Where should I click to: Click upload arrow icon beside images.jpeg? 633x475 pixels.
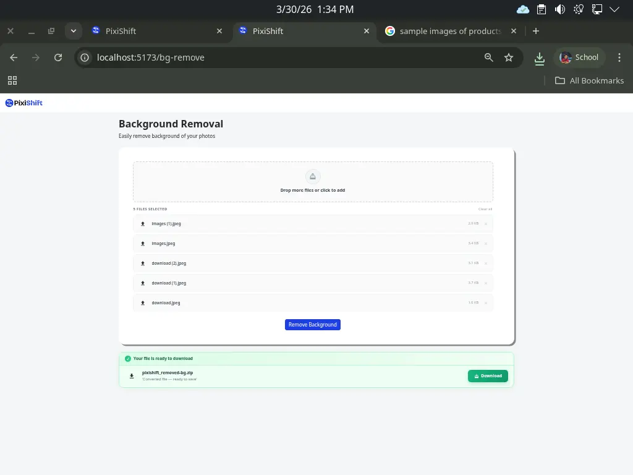[143, 244]
